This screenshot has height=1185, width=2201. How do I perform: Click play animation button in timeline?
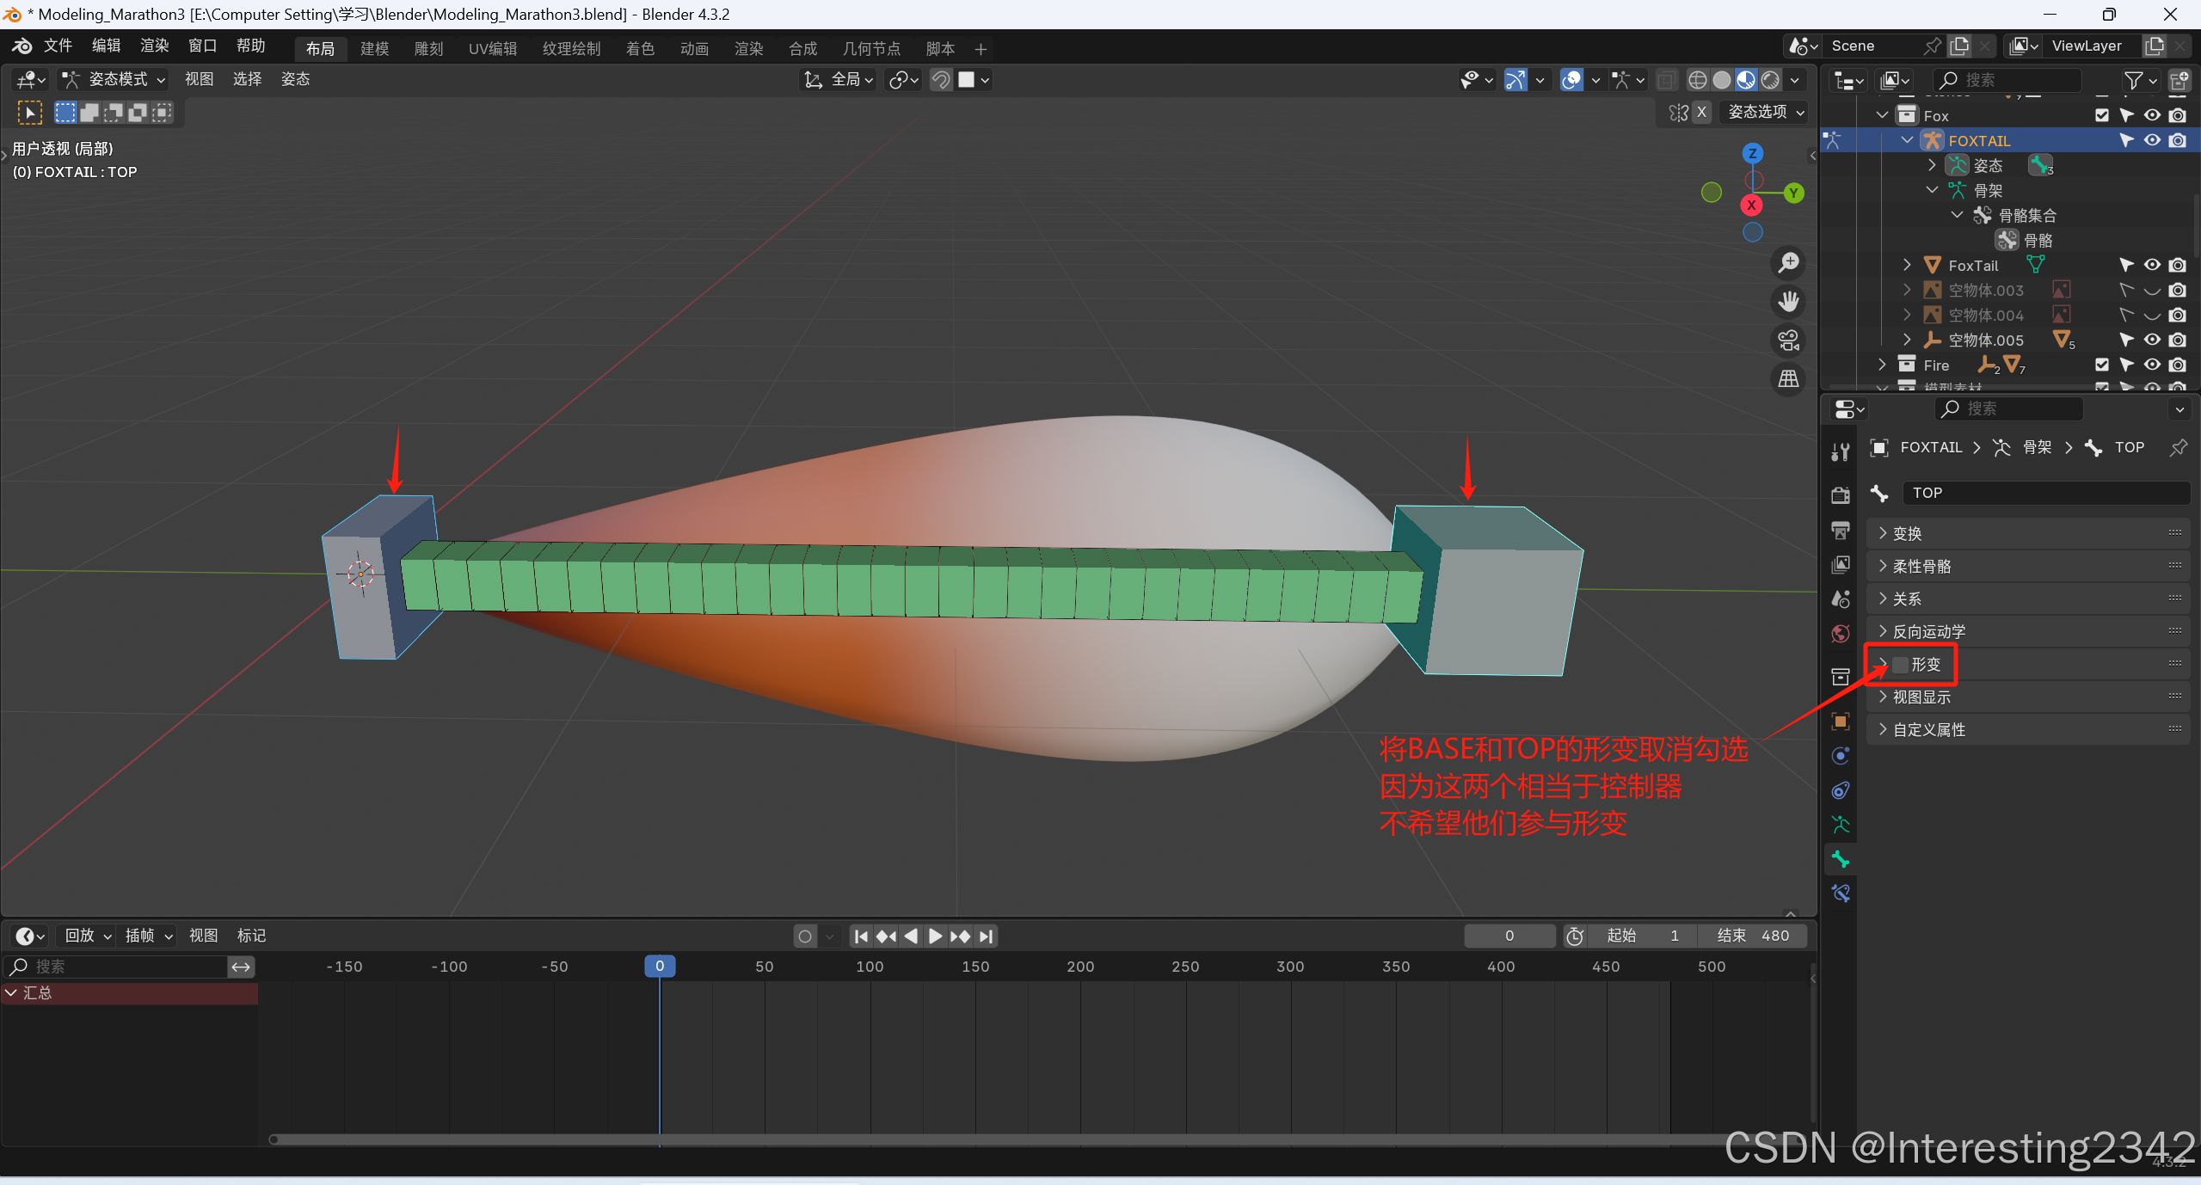[936, 936]
